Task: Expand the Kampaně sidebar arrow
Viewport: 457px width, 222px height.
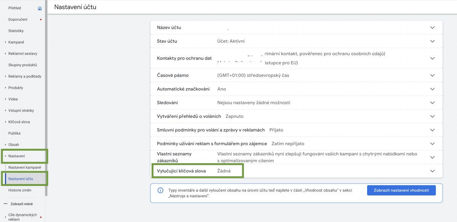Action: click(5, 42)
